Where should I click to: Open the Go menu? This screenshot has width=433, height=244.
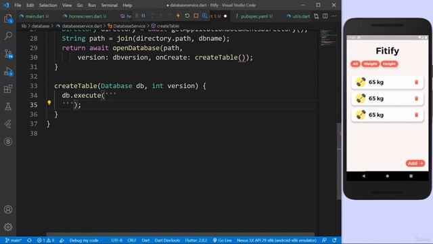[x=80, y=5]
